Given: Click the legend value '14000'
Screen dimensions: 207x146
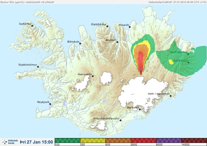Looking at the screenshot, I should click(185, 145).
